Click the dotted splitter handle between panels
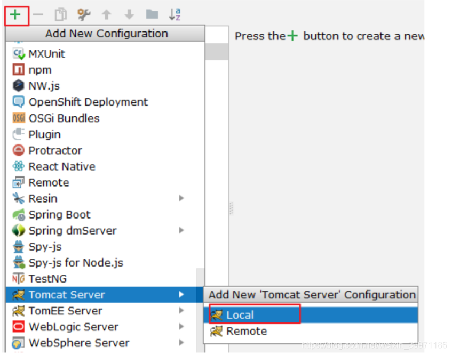452x355 pixels. [231, 208]
